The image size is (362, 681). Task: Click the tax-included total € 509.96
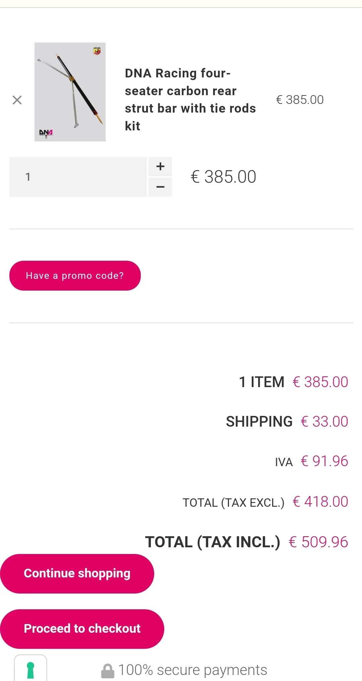318,542
